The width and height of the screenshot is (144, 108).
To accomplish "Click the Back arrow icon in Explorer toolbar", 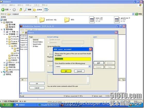I will [x=3, y=10].
